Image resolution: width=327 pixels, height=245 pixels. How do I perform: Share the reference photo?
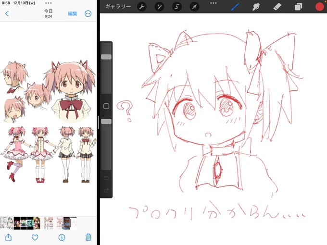click(8, 237)
